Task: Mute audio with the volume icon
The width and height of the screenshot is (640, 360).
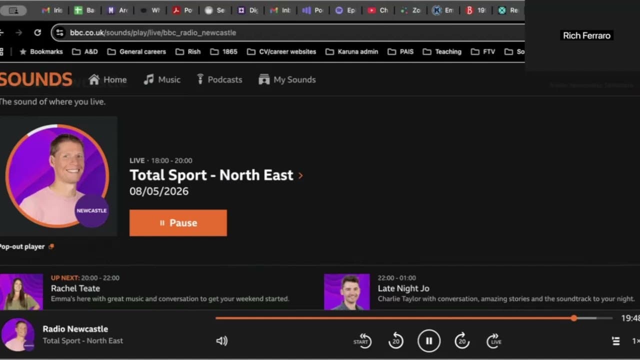Action: pos(221,341)
